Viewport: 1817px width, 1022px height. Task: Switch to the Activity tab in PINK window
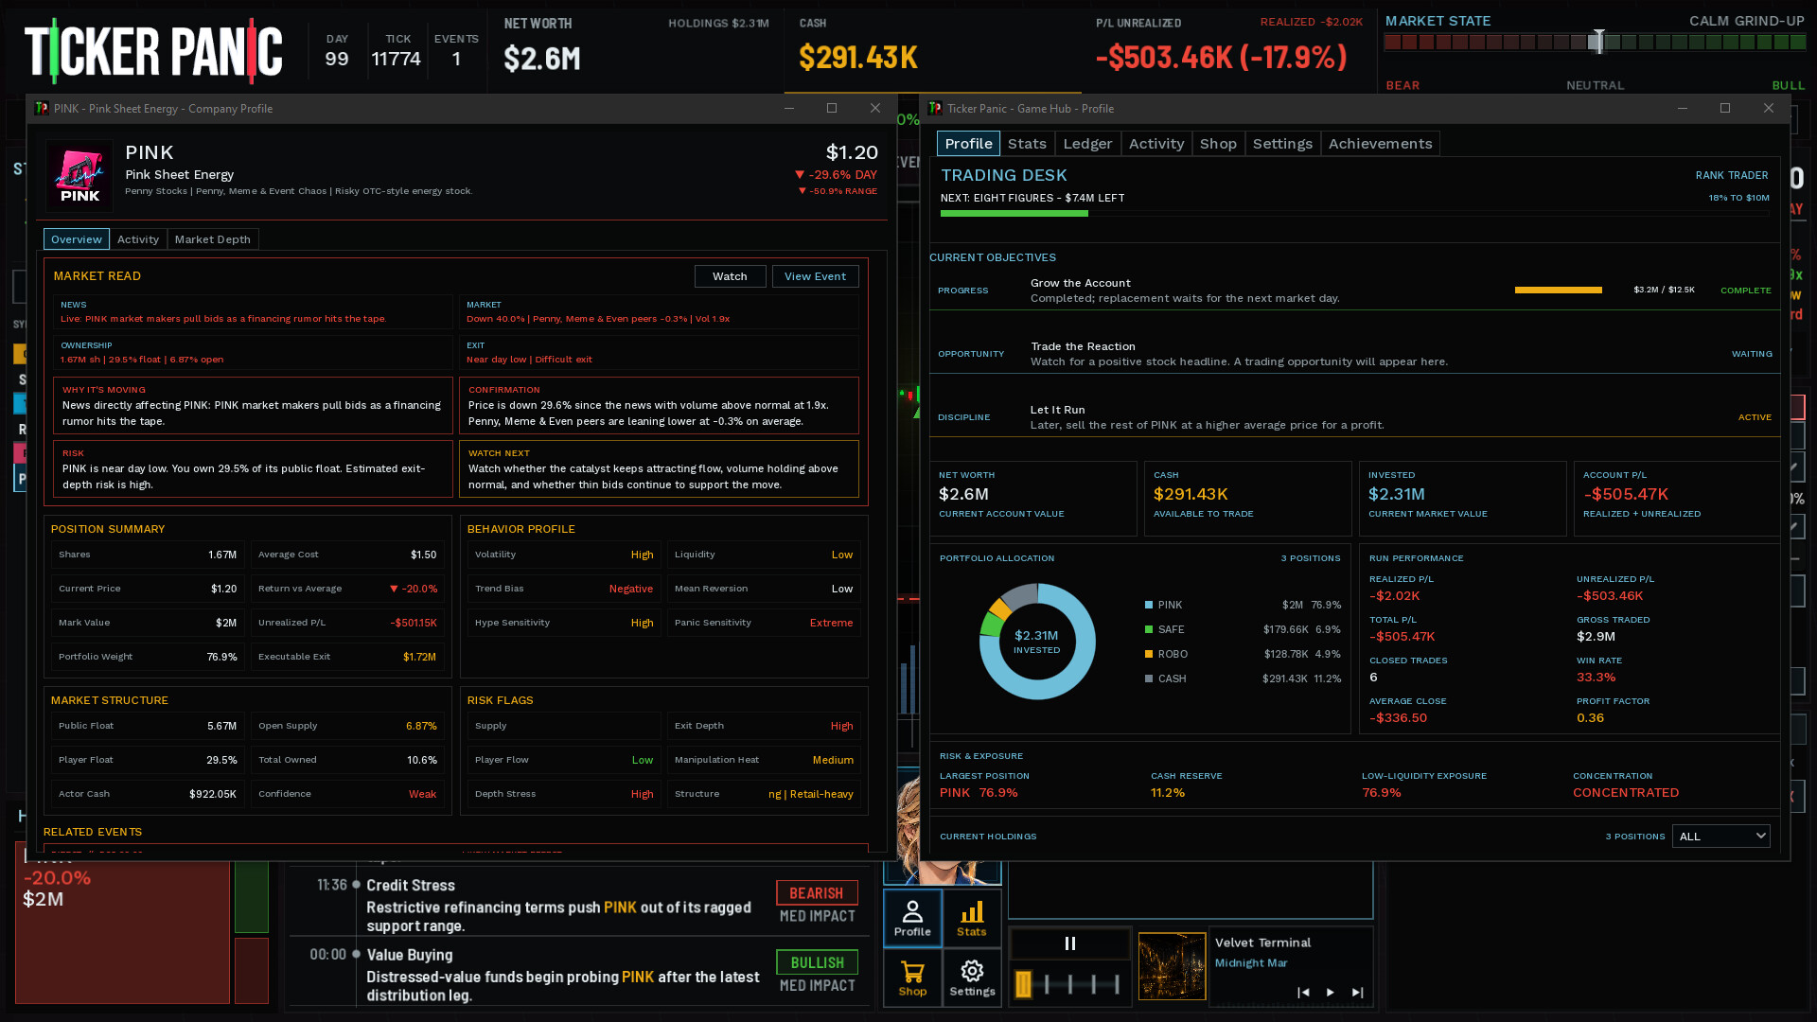[138, 239]
